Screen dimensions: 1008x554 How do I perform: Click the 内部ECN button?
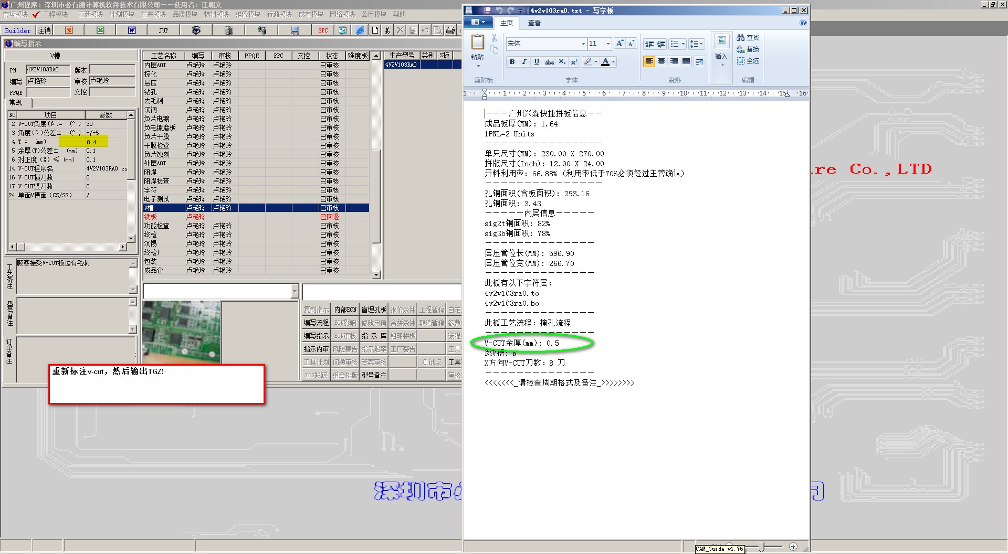click(345, 310)
